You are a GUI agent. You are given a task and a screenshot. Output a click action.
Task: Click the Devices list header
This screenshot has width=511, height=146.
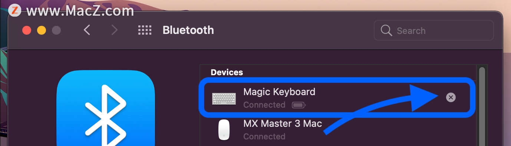point(227,72)
